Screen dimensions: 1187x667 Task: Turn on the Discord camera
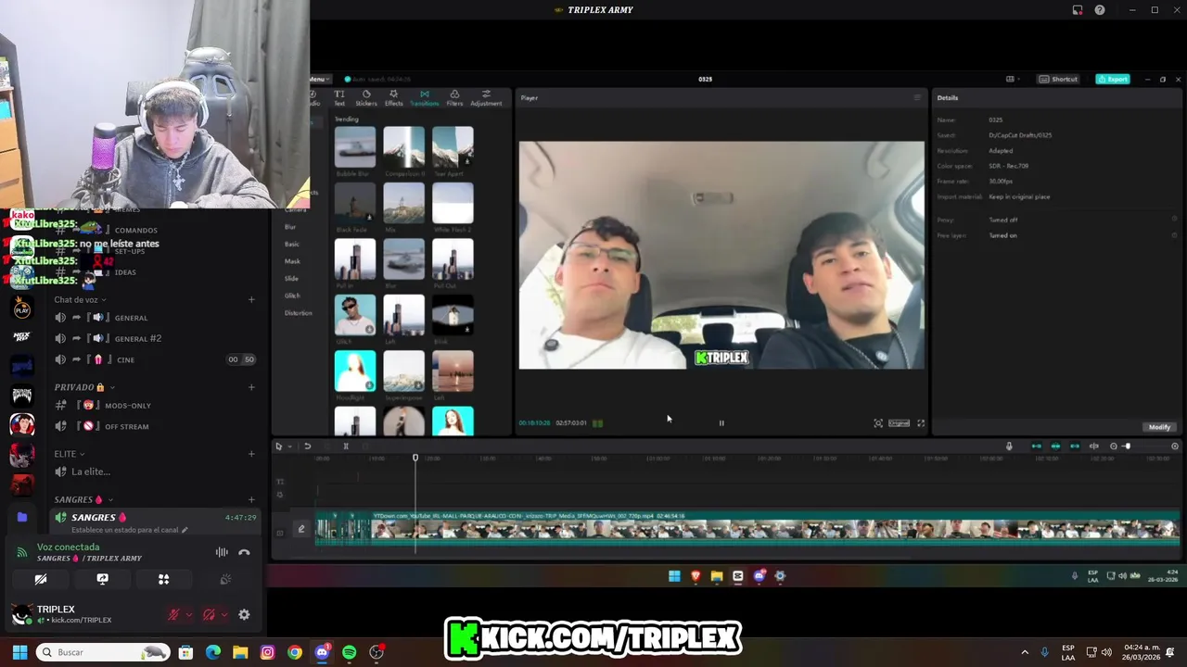point(41,579)
